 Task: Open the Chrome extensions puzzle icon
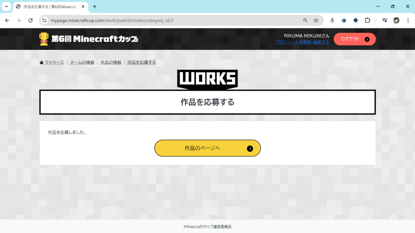(367, 20)
